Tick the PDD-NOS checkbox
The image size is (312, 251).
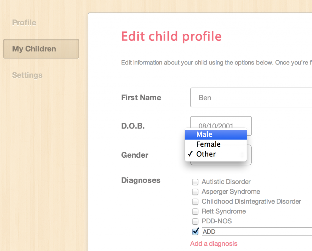click(195, 221)
